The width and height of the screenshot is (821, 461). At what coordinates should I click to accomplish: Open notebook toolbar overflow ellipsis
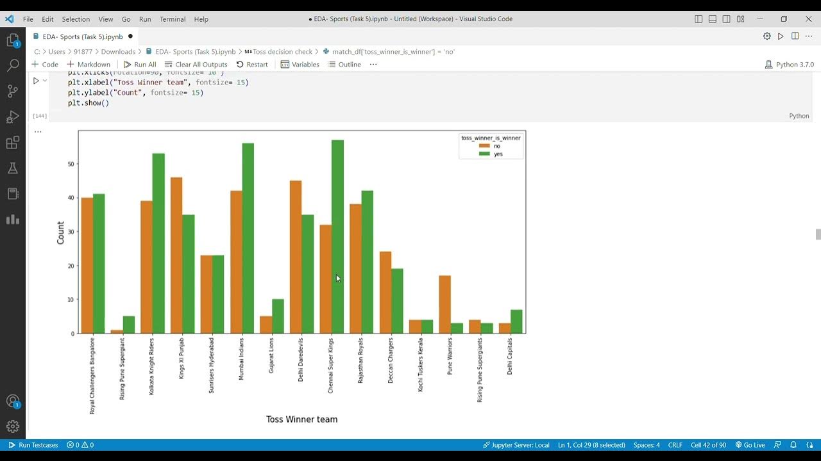tap(373, 64)
